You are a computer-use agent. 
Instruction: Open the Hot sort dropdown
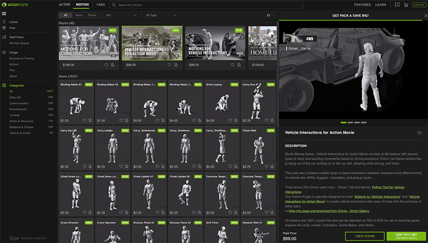[x=121, y=16]
